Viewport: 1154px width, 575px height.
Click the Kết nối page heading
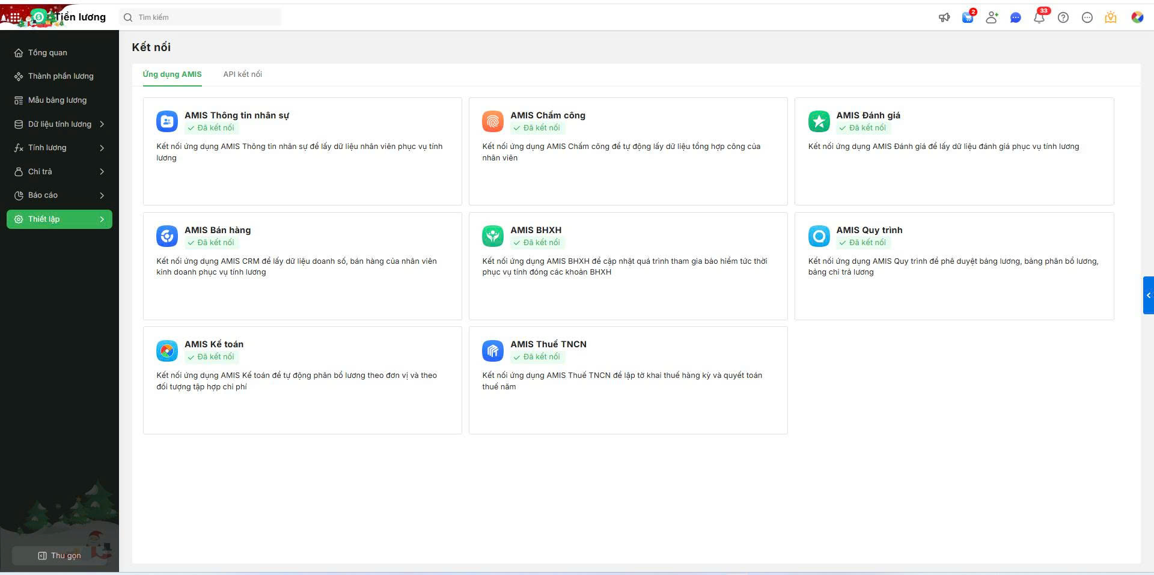click(151, 47)
